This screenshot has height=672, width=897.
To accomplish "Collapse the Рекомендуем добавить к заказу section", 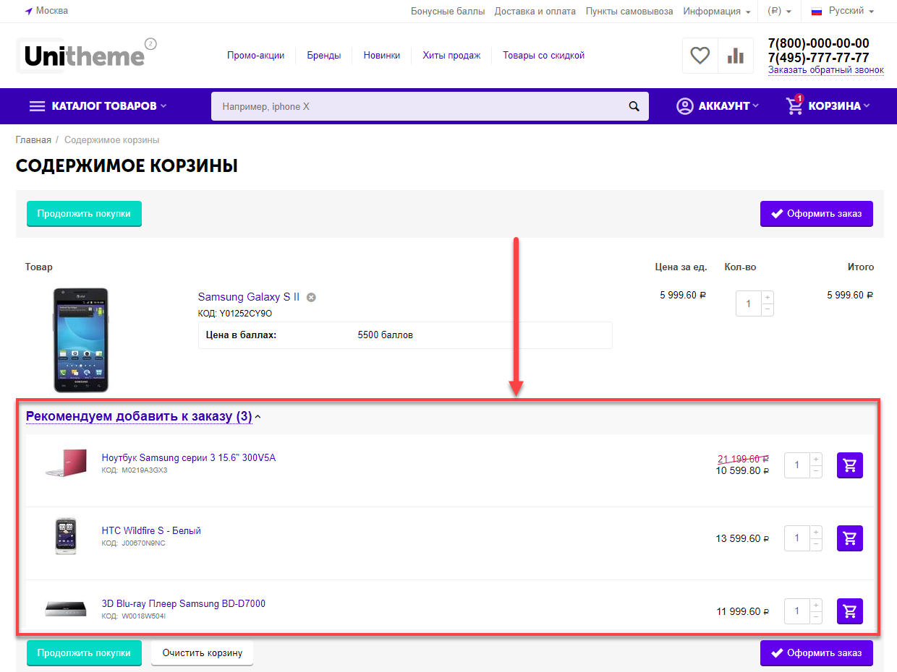I will coord(143,416).
